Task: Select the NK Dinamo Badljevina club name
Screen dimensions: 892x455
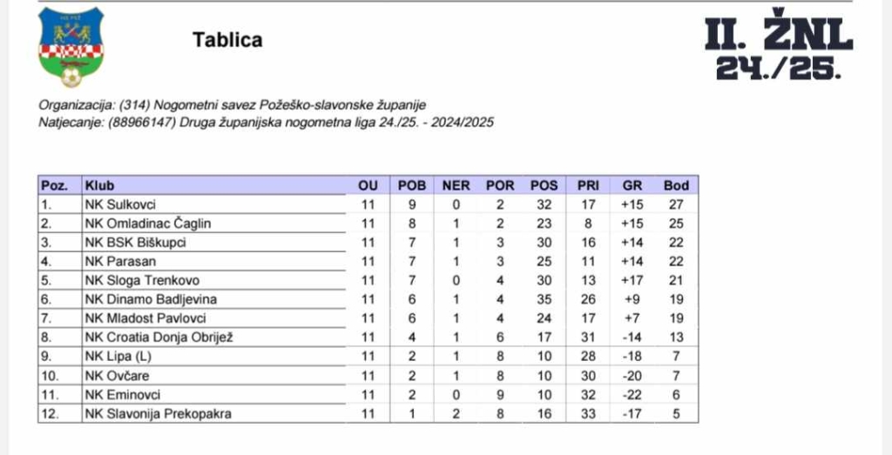Action: (149, 299)
